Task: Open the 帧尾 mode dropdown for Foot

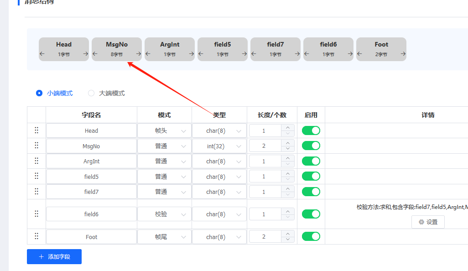Action: coord(164,236)
